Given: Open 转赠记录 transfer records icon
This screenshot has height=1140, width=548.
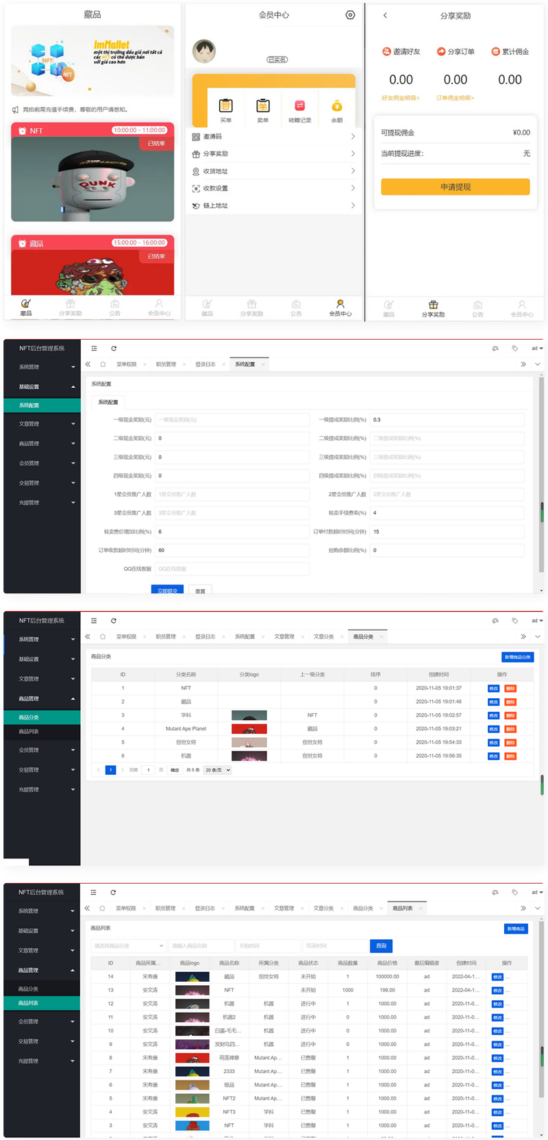Looking at the screenshot, I should 299,106.
